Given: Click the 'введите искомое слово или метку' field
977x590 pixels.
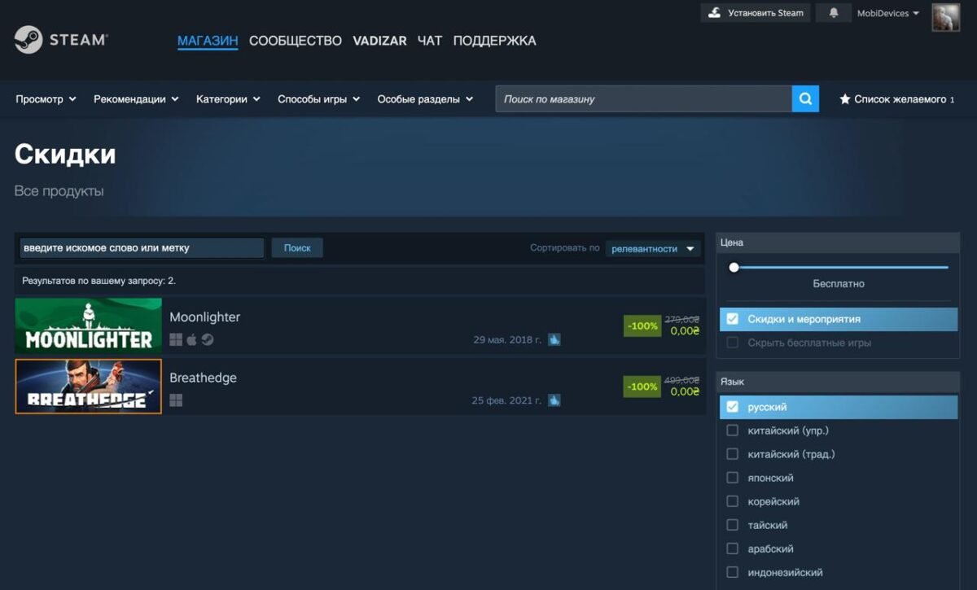Looking at the screenshot, I should click(142, 248).
